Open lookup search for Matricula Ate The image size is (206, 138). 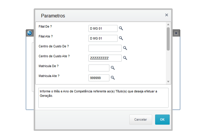[113, 78]
